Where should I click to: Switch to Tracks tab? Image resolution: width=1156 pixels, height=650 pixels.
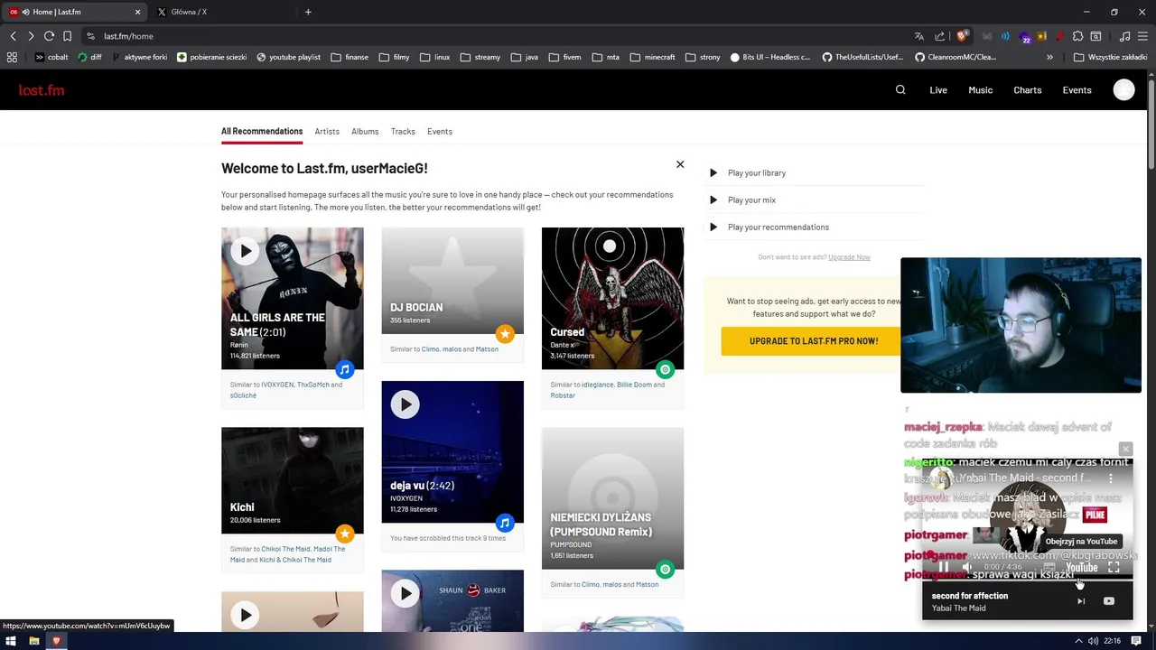tap(403, 132)
